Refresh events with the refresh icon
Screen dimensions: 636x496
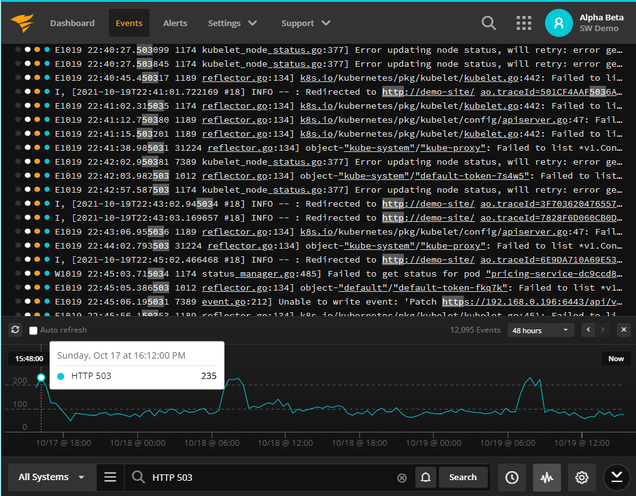pos(15,329)
